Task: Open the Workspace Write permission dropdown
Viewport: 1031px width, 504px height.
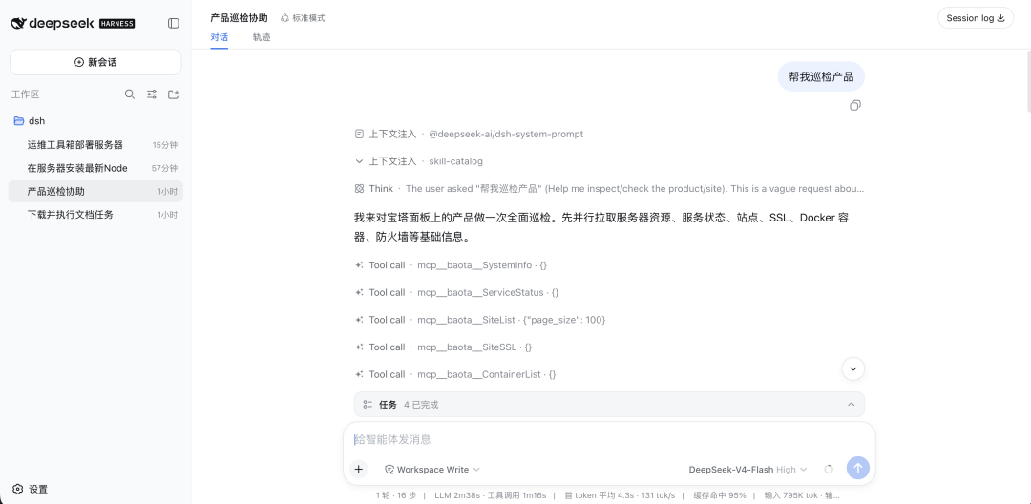Action: coord(432,470)
